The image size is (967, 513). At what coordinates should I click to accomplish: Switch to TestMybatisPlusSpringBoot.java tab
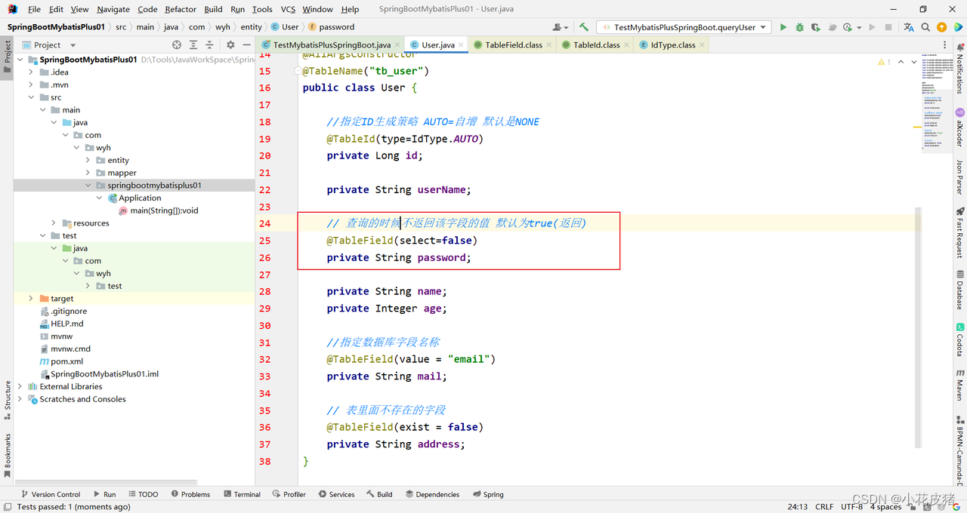point(331,45)
